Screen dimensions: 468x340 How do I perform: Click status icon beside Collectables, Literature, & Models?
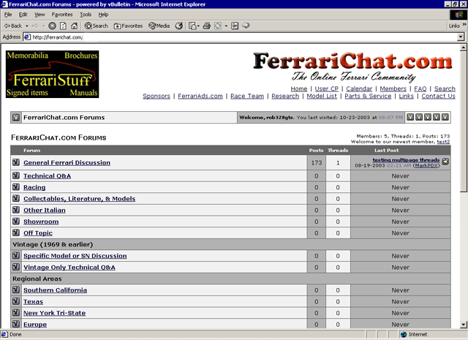click(16, 198)
